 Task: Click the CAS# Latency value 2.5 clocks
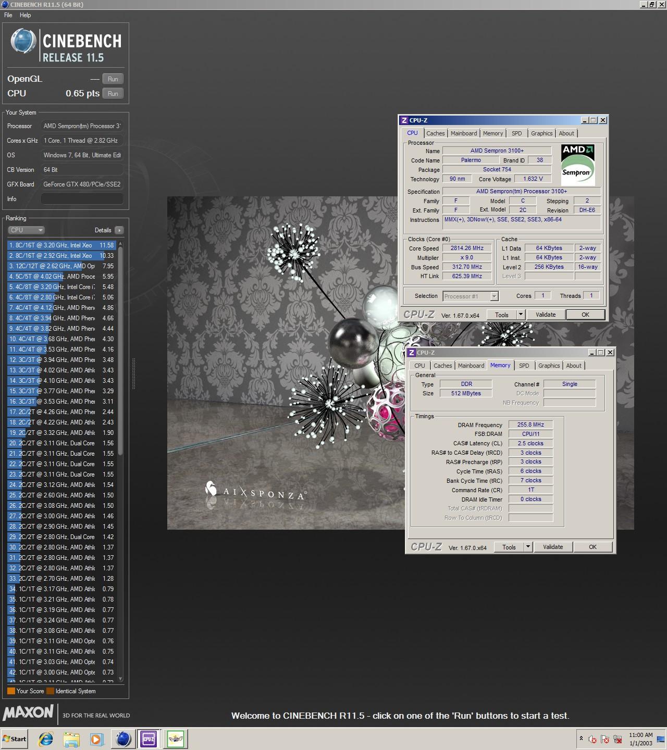(x=530, y=444)
